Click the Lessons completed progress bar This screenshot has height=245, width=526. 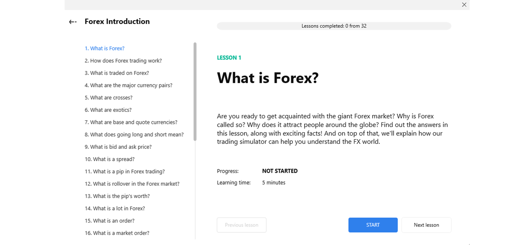[x=334, y=26]
